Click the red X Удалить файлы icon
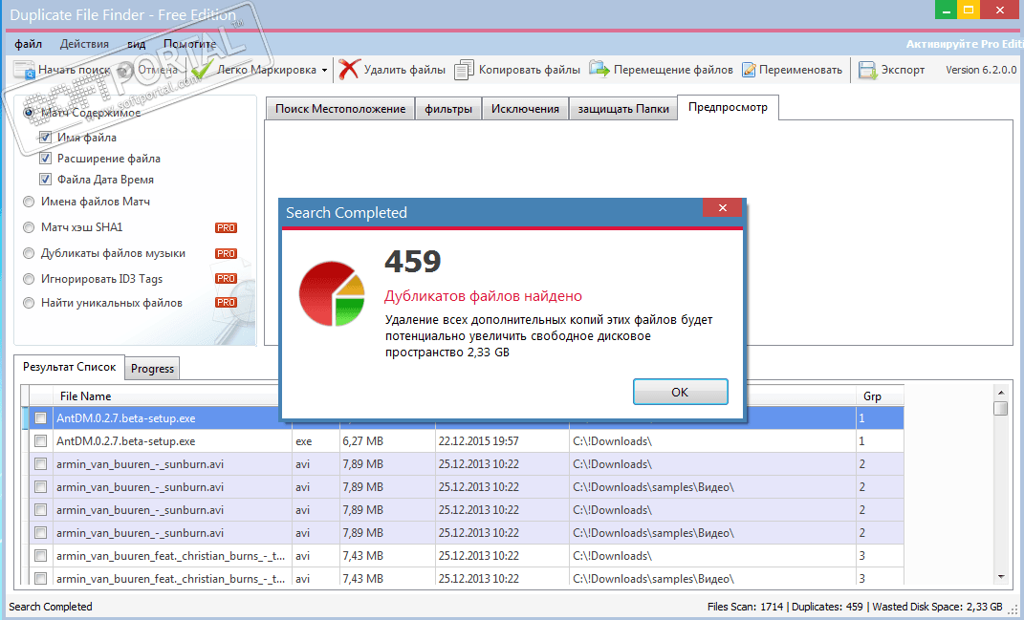This screenshot has height=620, width=1024. point(349,69)
